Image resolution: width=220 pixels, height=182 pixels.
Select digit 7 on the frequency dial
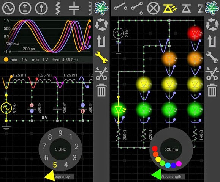point(44,146)
